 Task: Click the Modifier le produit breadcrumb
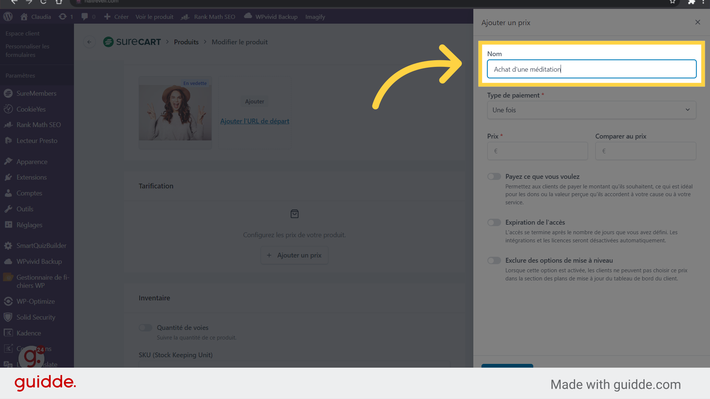[240, 42]
